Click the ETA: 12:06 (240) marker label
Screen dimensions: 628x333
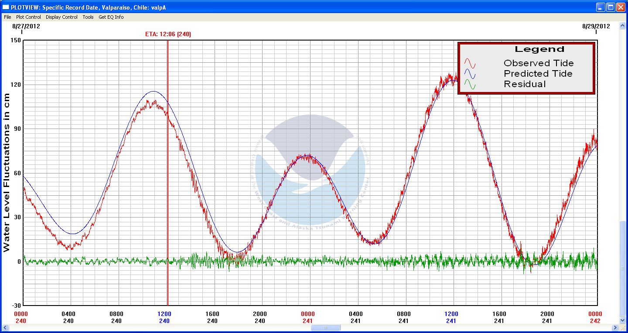click(168, 34)
